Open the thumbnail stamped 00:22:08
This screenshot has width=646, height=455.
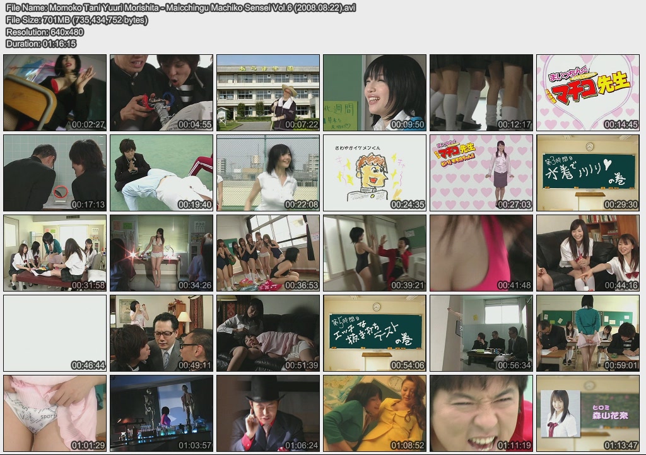268,173
